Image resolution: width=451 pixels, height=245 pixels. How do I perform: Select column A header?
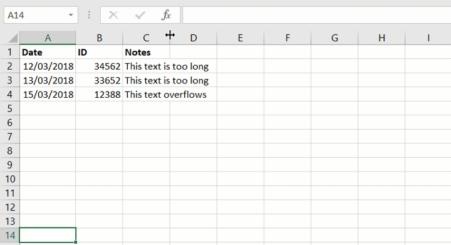(48, 38)
